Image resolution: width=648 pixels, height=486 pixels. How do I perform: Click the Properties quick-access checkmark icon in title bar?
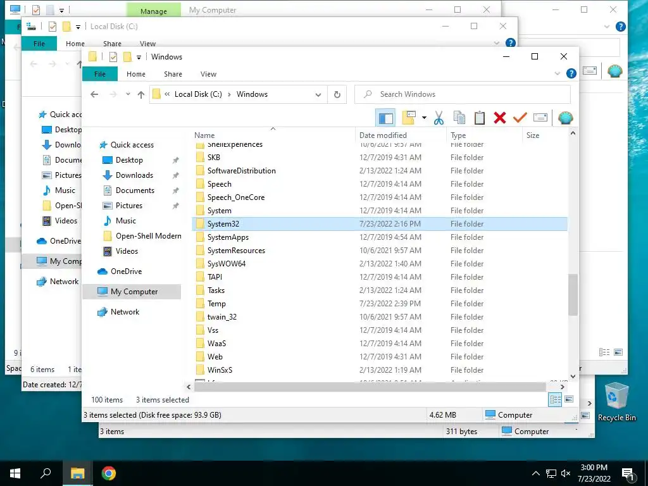[x=113, y=57]
